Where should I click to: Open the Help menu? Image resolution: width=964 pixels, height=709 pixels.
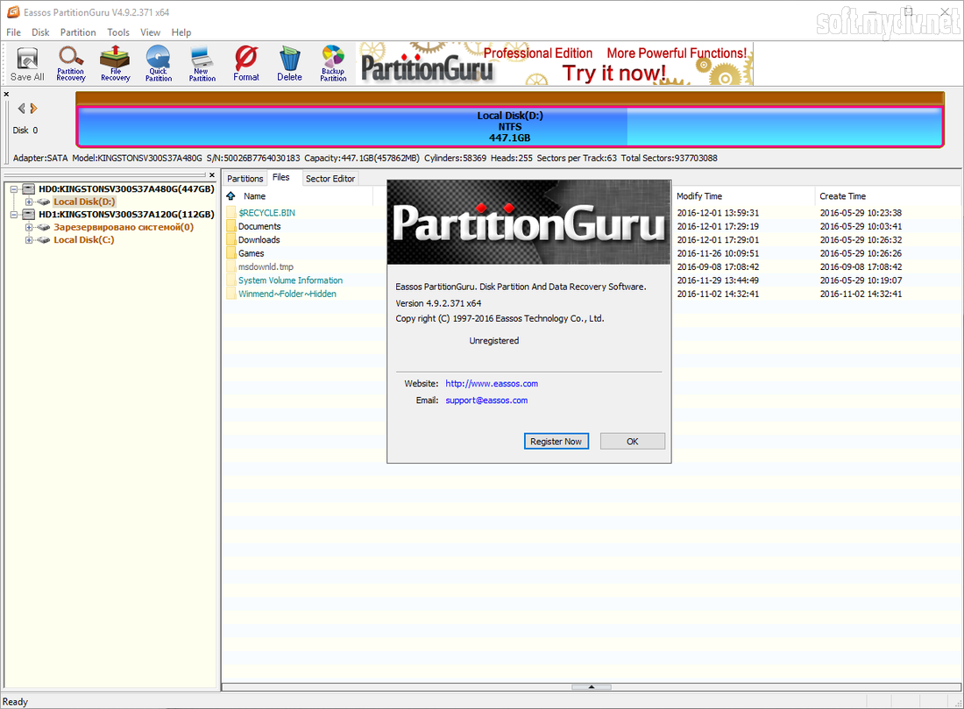181,32
